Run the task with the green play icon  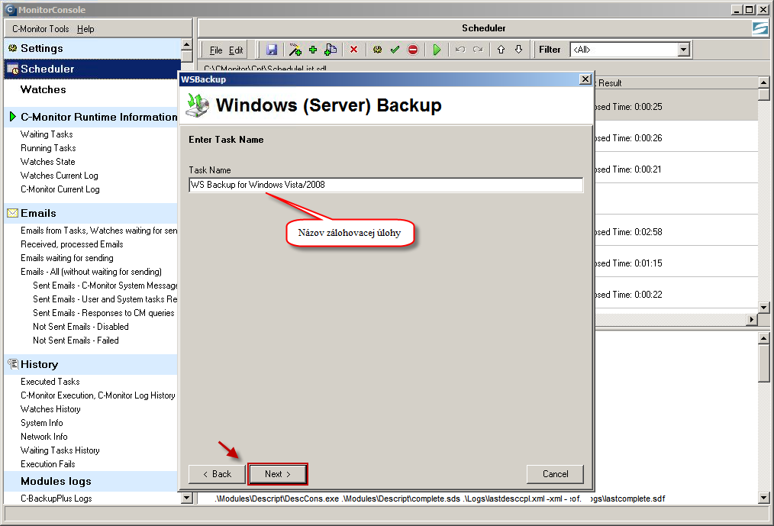click(437, 50)
